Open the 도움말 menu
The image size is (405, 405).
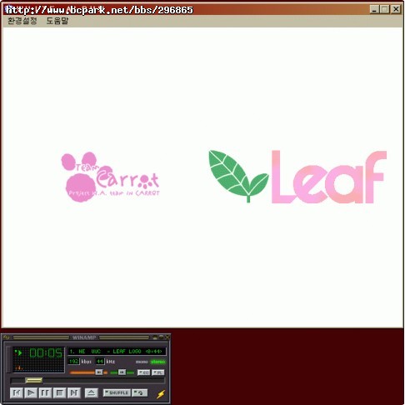tap(57, 21)
